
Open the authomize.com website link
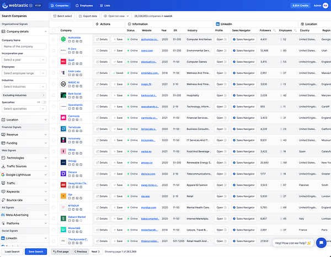149,40
